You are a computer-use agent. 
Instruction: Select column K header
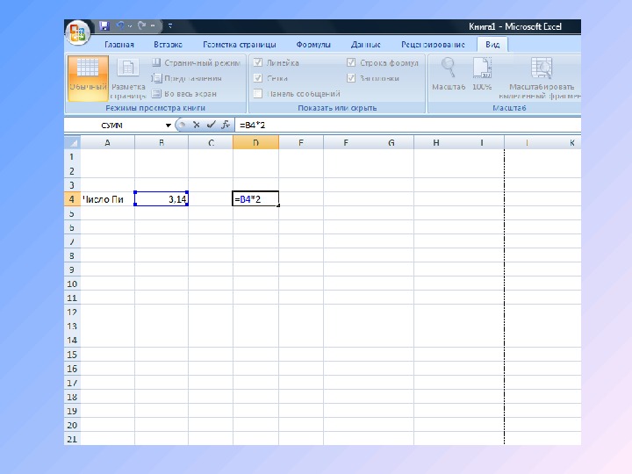[572, 143]
